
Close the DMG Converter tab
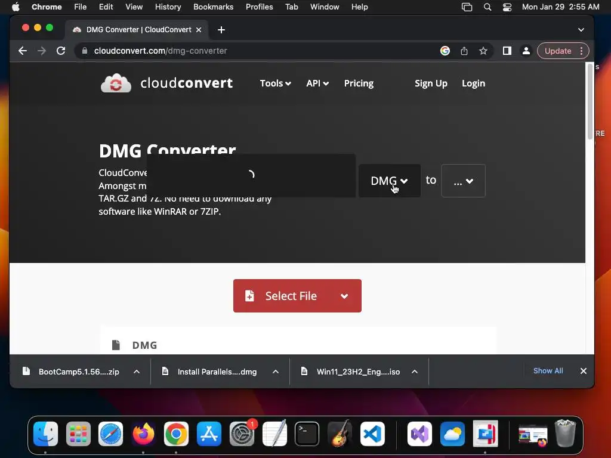click(199, 30)
